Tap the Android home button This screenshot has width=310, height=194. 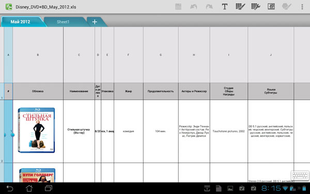pyautogui.click(x=29, y=188)
